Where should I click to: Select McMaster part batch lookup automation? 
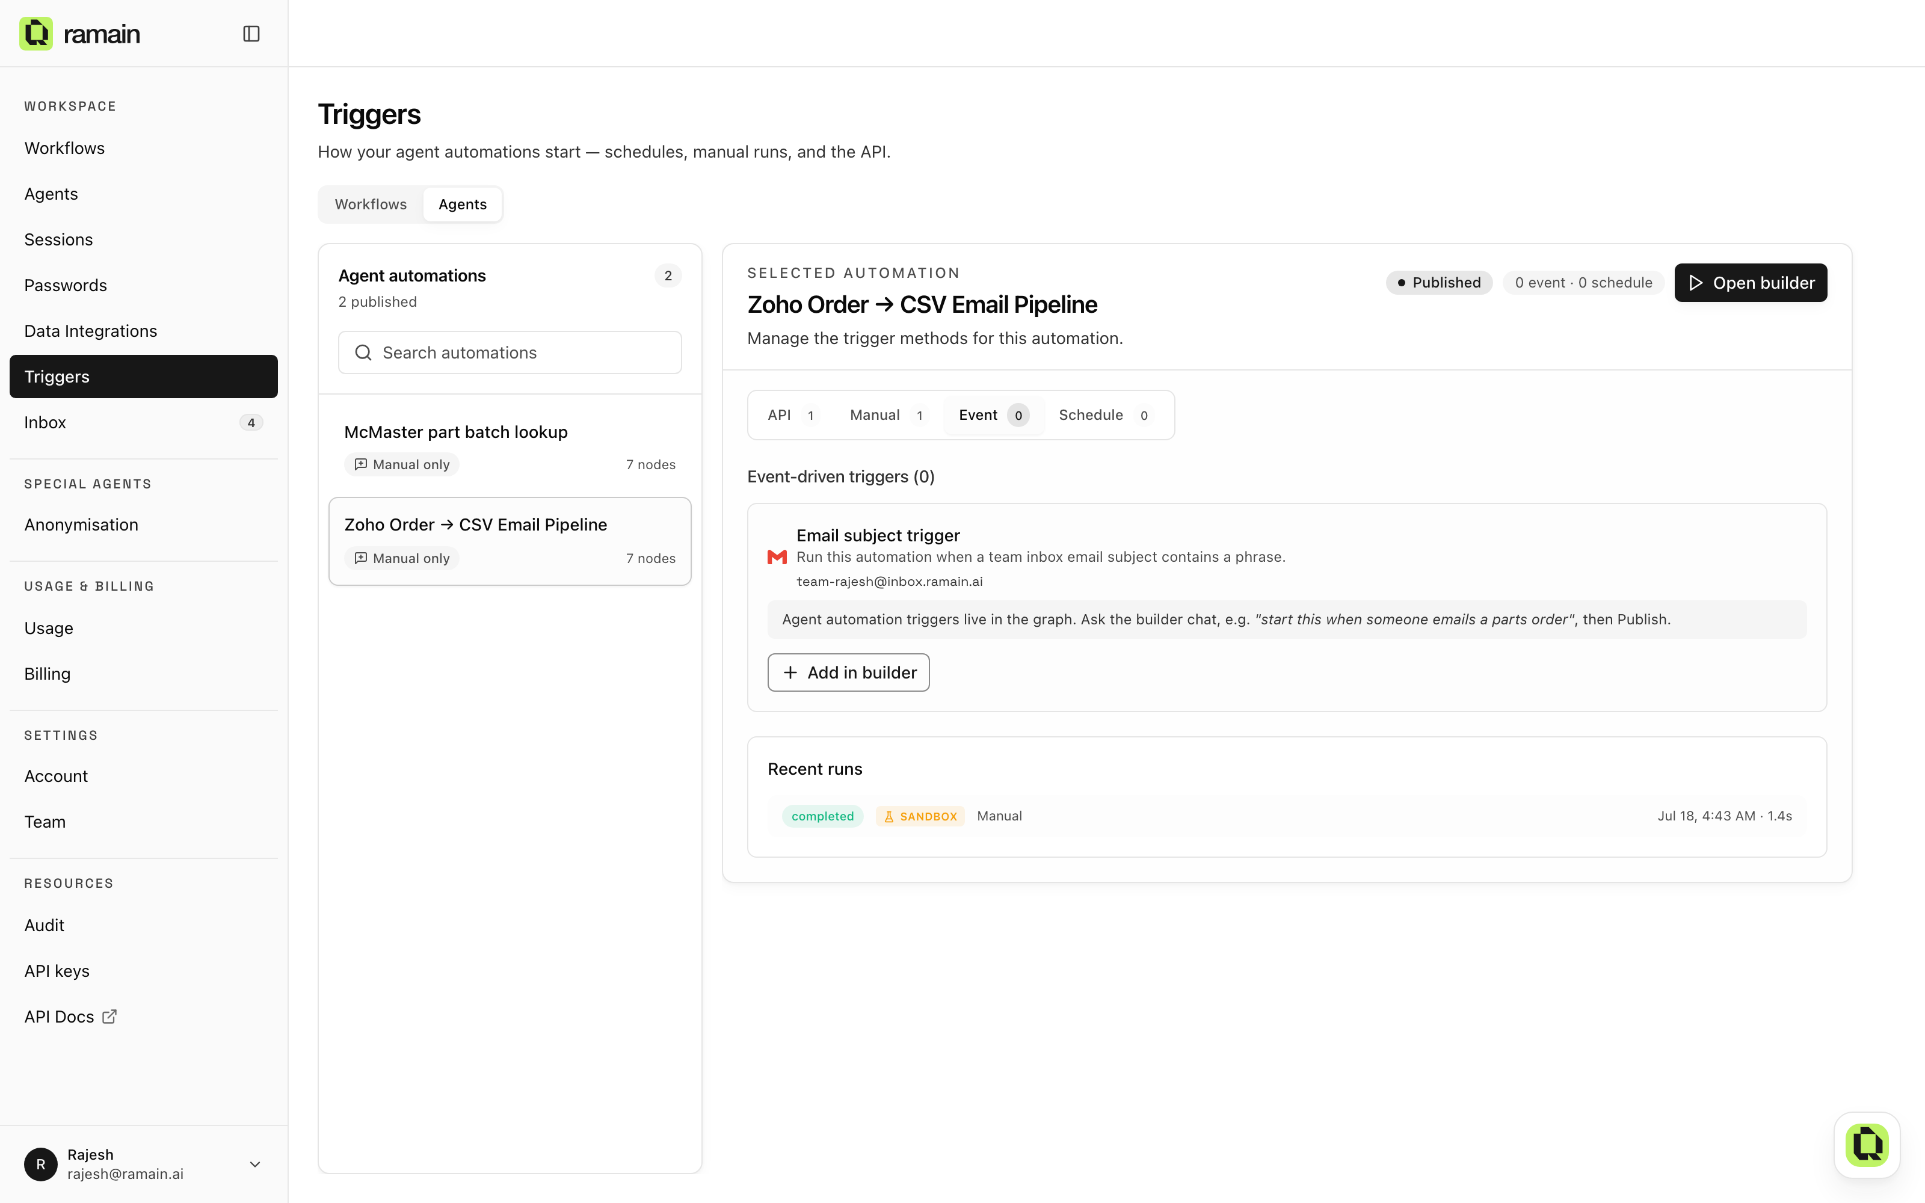click(x=510, y=448)
